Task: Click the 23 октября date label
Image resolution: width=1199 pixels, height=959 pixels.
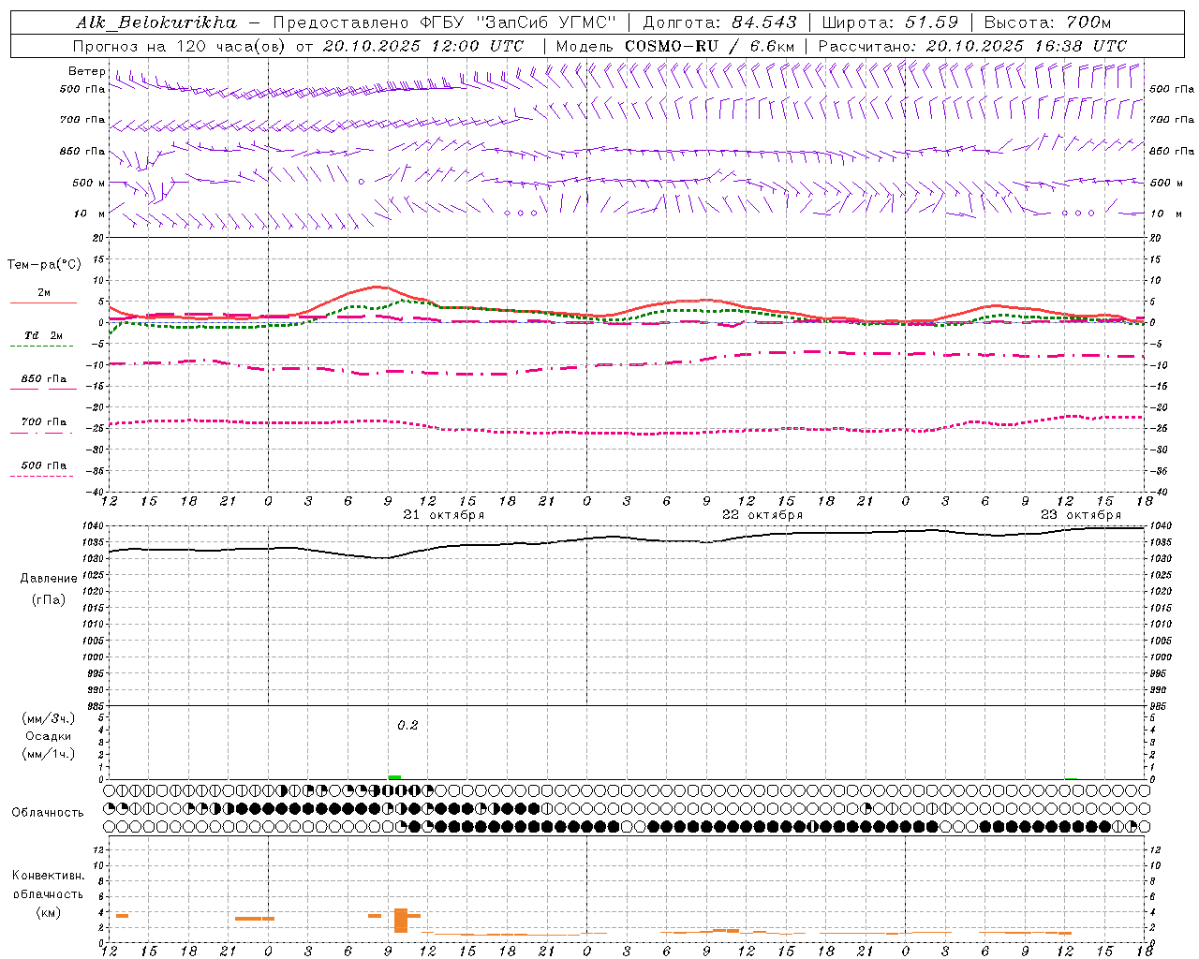Action: [x=1080, y=514]
